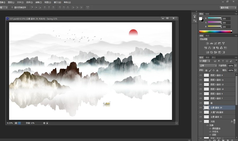Hide layer 图层 3 副本 11
The height and width of the screenshot is (141, 238).
tap(201, 80)
